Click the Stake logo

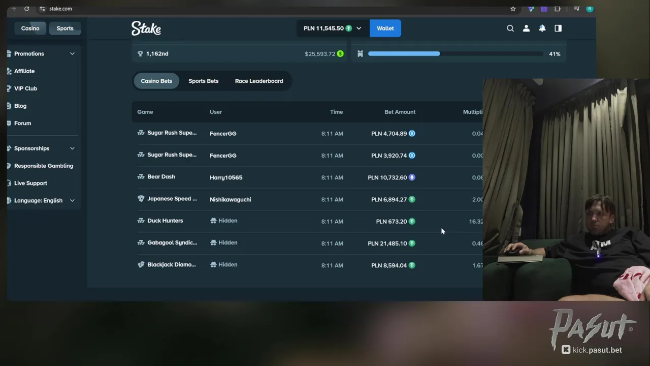(146, 28)
